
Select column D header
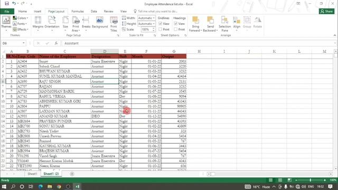click(105, 52)
